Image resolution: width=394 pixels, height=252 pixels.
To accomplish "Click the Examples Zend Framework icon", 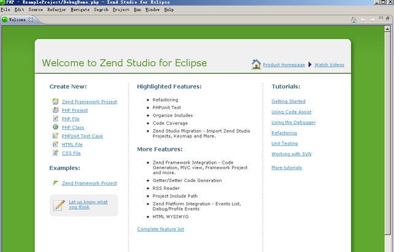I will (55, 183).
